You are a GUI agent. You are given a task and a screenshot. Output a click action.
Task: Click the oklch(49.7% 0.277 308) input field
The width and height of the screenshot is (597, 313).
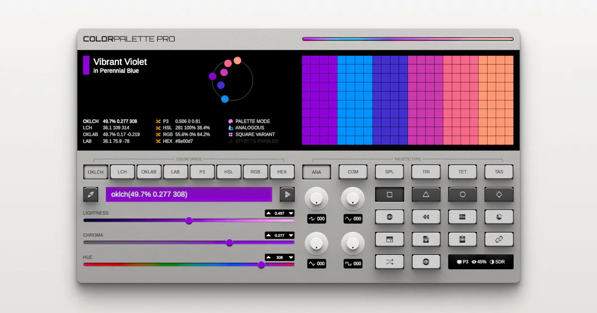(189, 194)
